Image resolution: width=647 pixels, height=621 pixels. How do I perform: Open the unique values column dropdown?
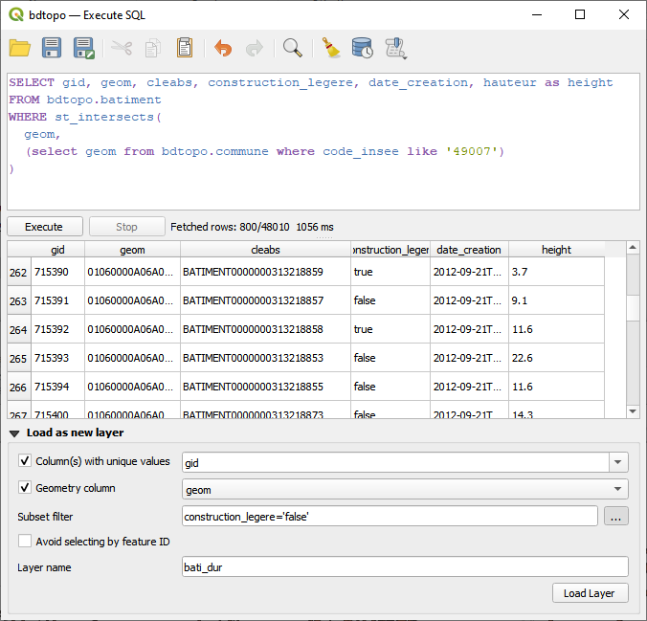coord(618,462)
